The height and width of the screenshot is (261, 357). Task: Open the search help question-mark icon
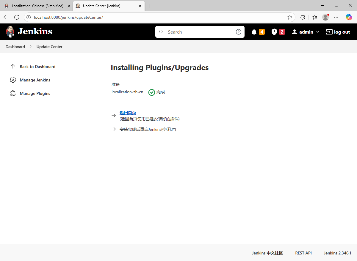(x=239, y=32)
